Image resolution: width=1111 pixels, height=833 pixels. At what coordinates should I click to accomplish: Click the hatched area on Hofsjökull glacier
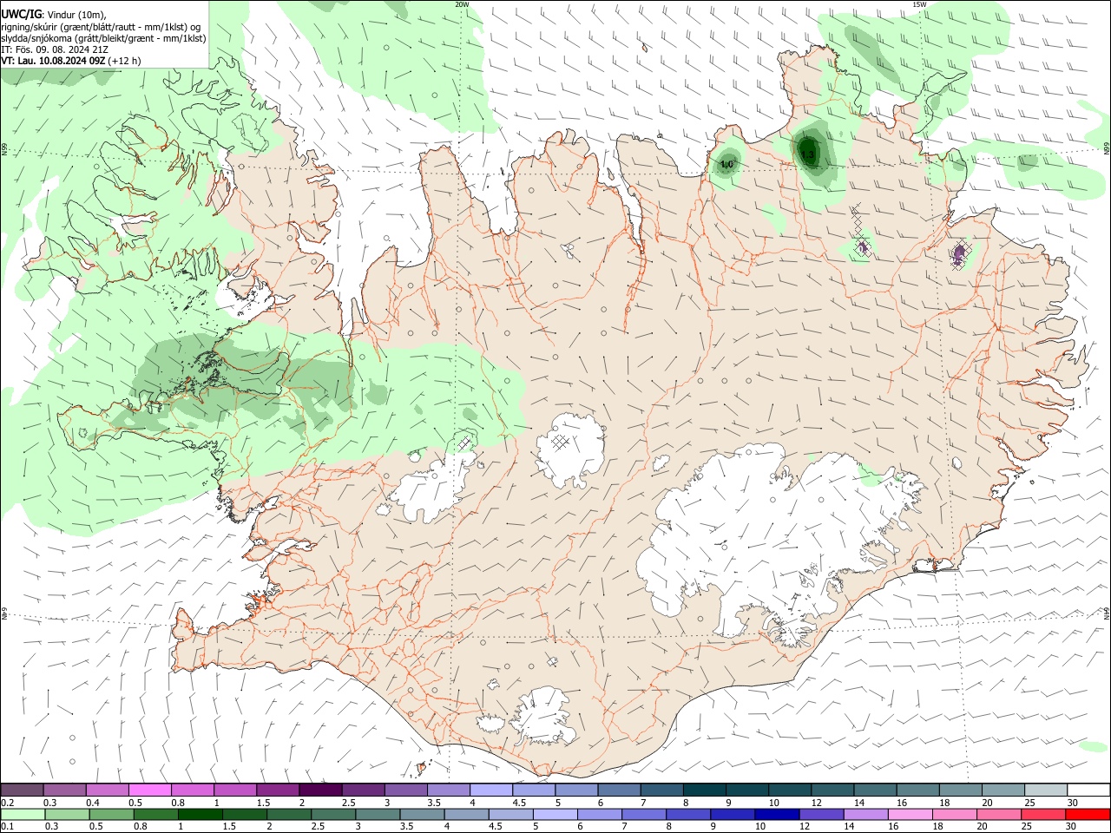(560, 441)
